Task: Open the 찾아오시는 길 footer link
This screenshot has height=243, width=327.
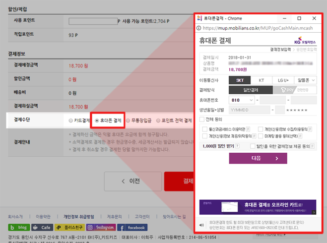Action: [x=174, y=217]
